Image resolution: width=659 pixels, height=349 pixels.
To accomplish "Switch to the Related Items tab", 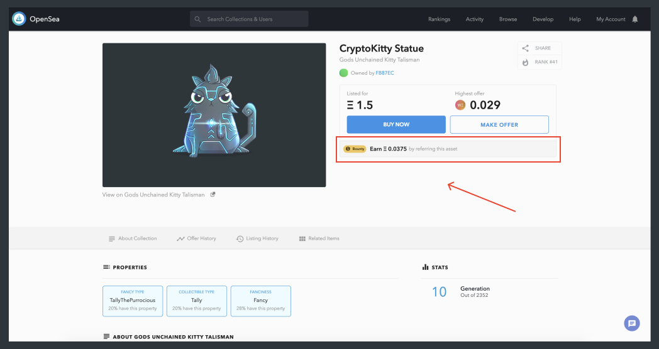I will pyautogui.click(x=319, y=239).
